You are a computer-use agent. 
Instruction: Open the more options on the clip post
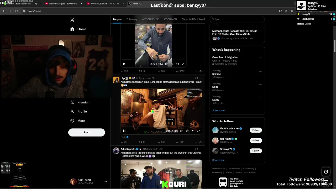click(201, 78)
